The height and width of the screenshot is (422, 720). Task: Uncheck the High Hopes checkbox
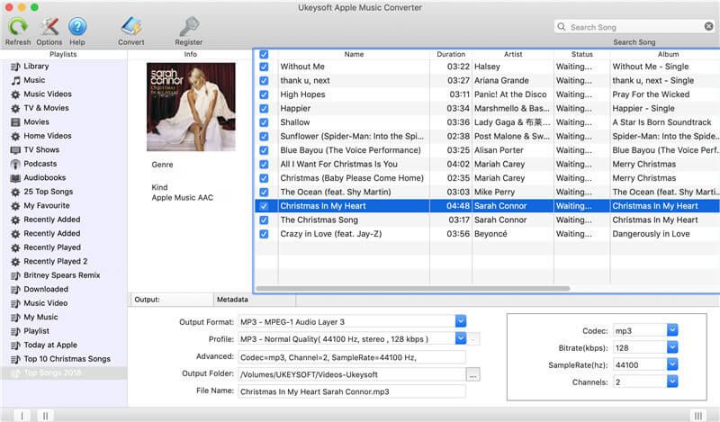264,94
